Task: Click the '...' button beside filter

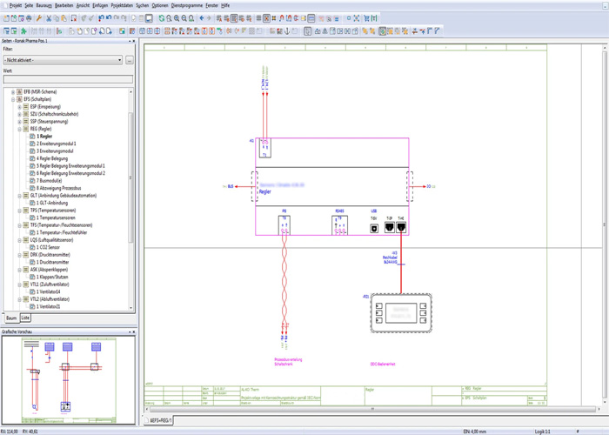Action: coord(130,61)
